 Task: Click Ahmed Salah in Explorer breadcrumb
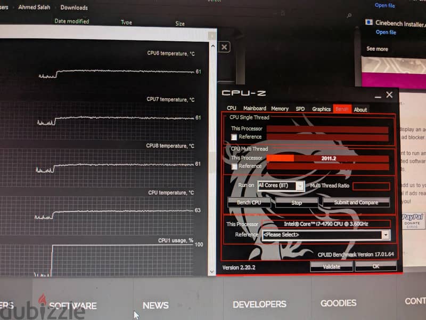(34, 7)
